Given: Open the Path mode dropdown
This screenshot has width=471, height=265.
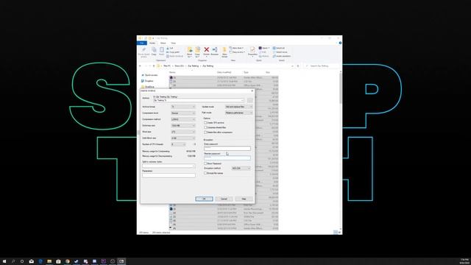Looking at the screenshot, I should 238,113.
